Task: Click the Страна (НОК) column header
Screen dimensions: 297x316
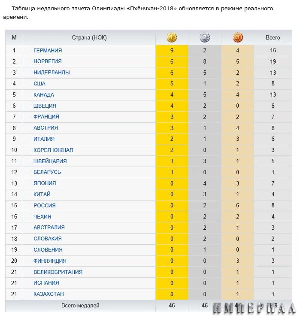Action: [89, 37]
